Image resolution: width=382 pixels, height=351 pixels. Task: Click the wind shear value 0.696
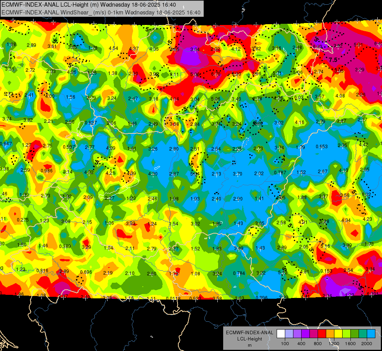86,272
